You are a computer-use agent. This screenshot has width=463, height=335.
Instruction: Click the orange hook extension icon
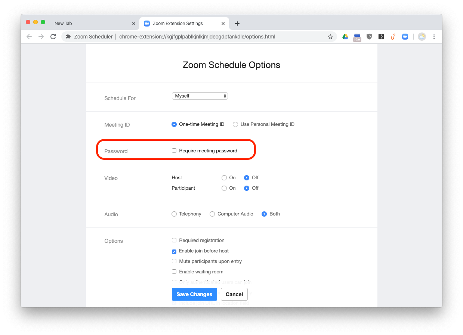point(393,37)
